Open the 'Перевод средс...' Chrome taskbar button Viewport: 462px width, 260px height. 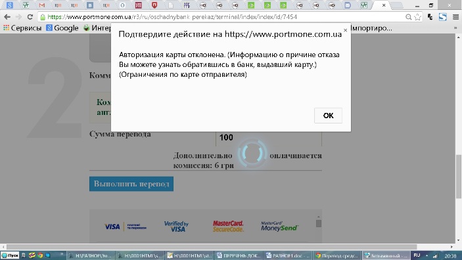click(x=337, y=255)
